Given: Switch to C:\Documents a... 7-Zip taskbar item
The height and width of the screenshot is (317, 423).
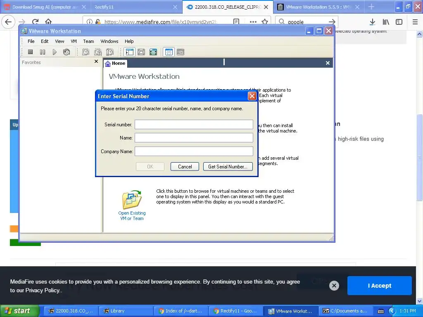Looking at the screenshot, I should tap(345, 311).
